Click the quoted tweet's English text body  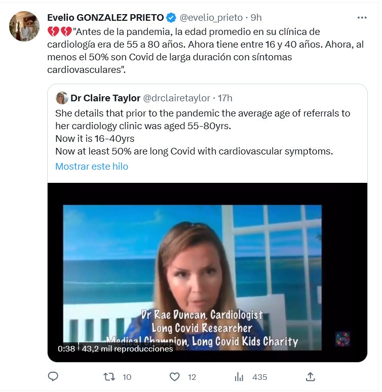[x=203, y=132]
